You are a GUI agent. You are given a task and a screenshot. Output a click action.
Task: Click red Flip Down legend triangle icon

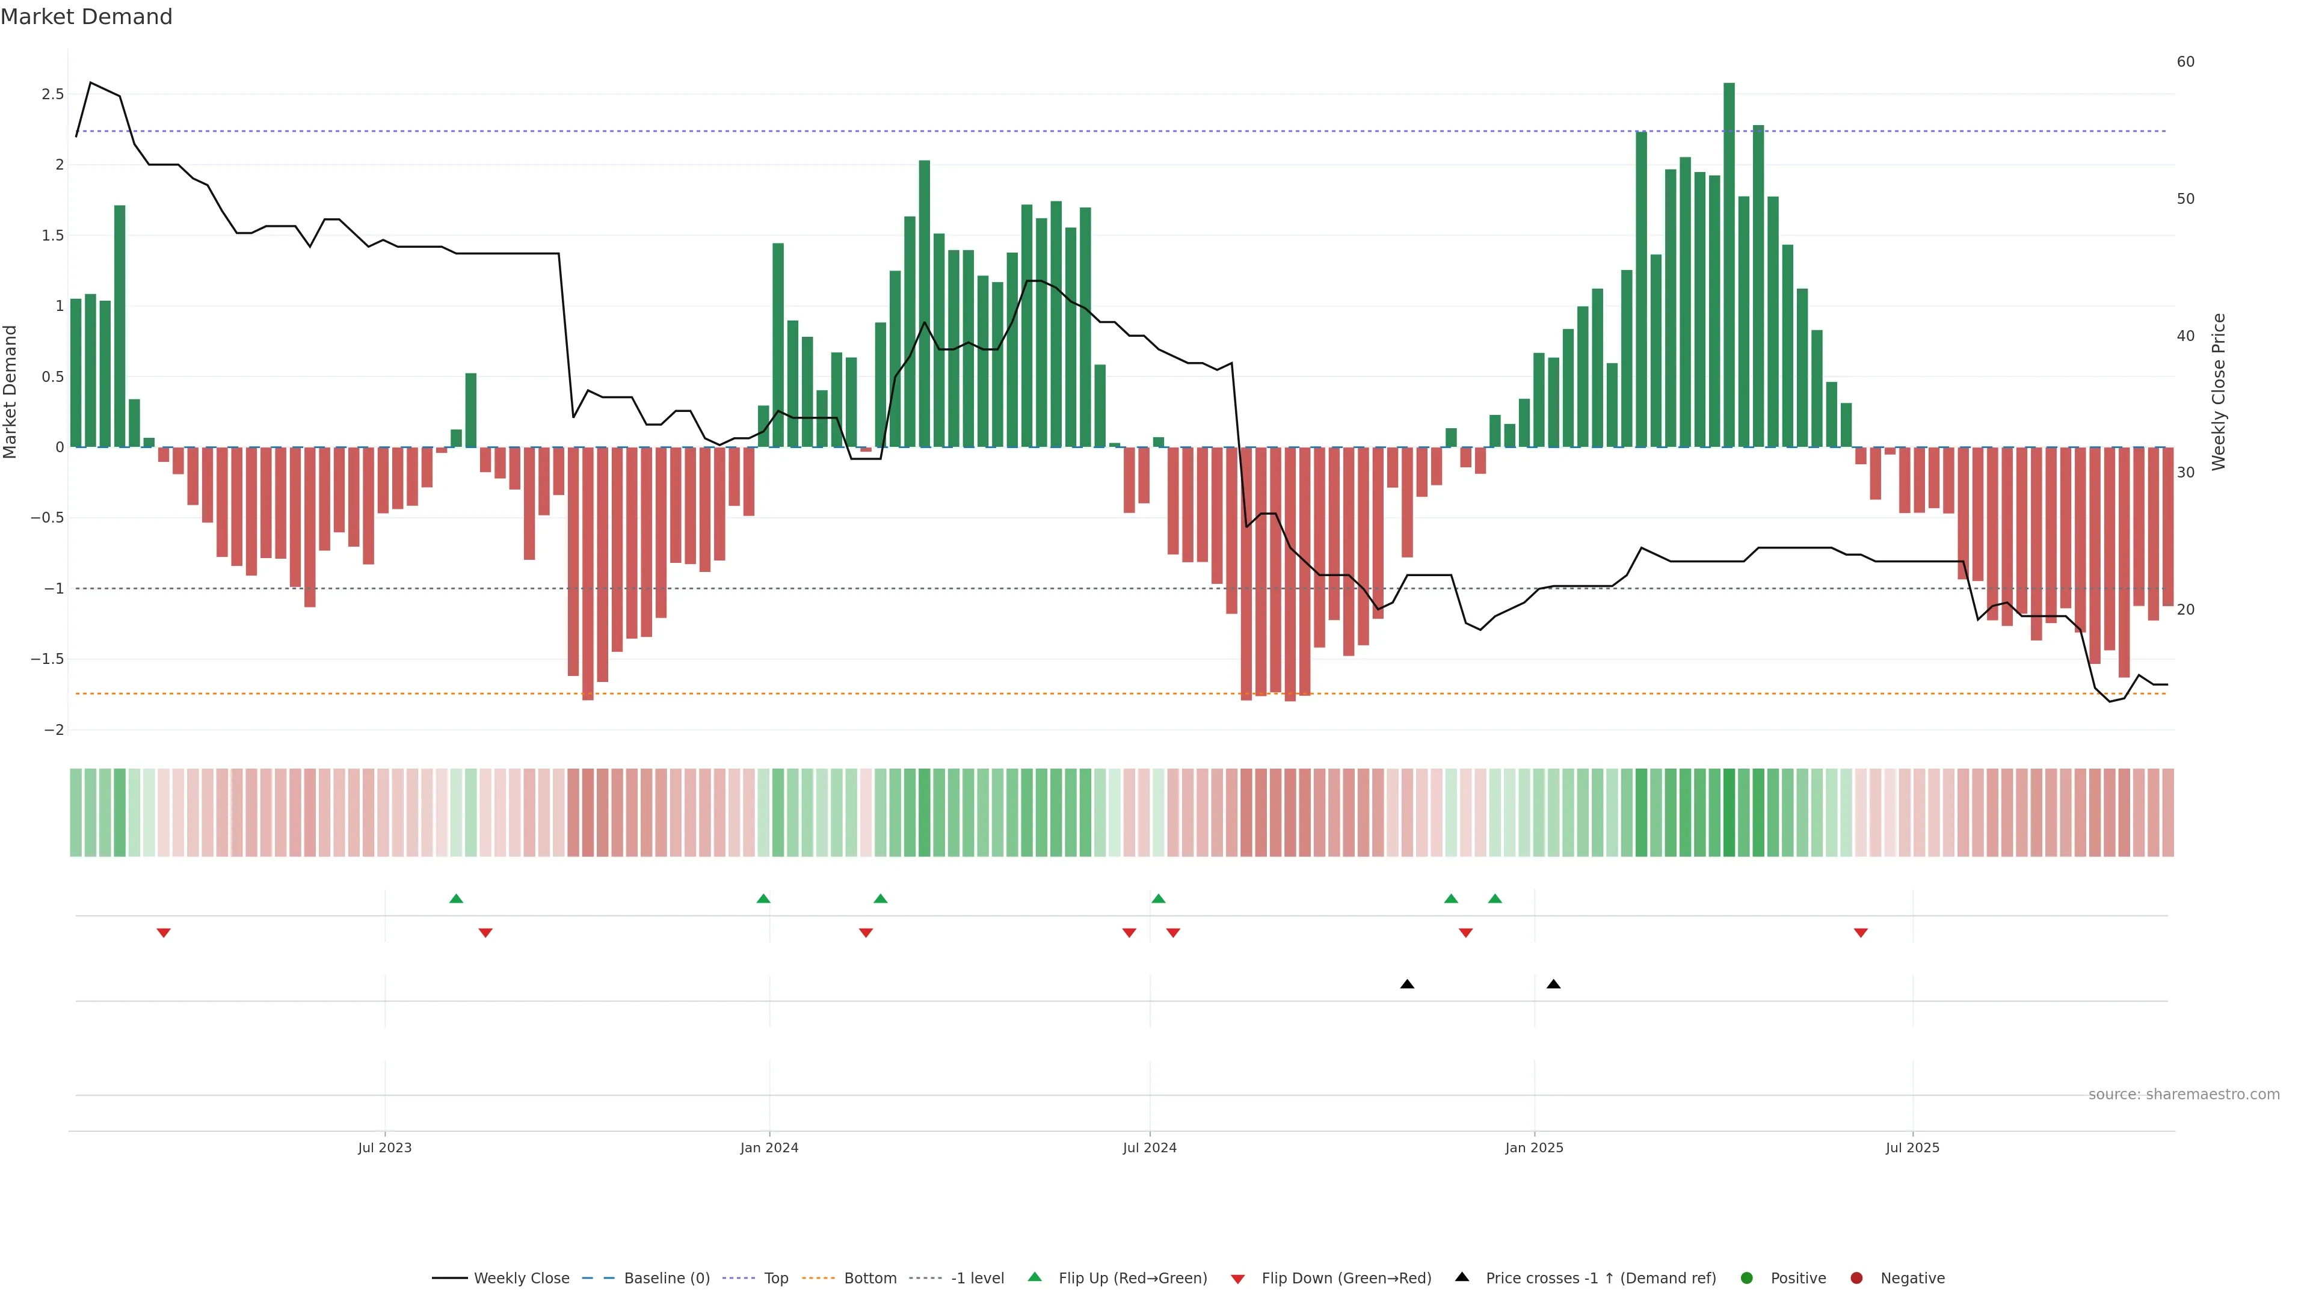click(x=1237, y=1279)
